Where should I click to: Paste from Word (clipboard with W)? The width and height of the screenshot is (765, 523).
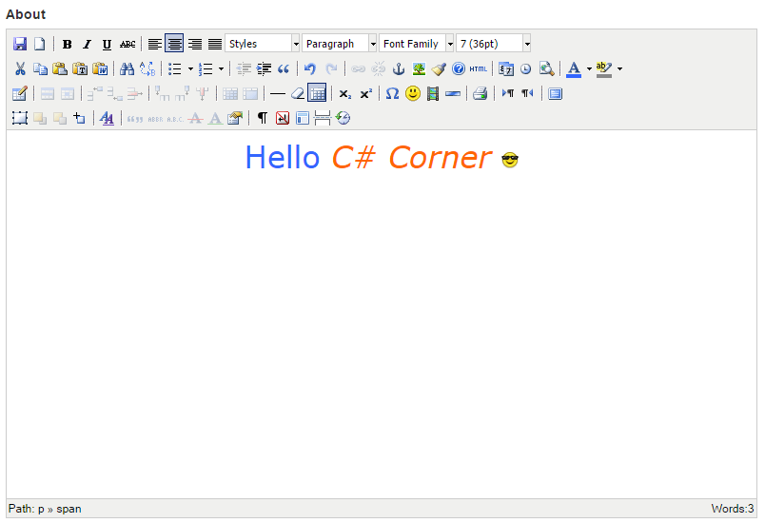click(100, 68)
